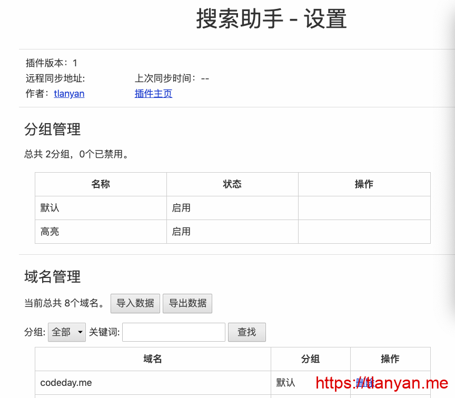The height and width of the screenshot is (398, 455).
Task: Click 分组 column header in domain table
Action: pos(311,359)
